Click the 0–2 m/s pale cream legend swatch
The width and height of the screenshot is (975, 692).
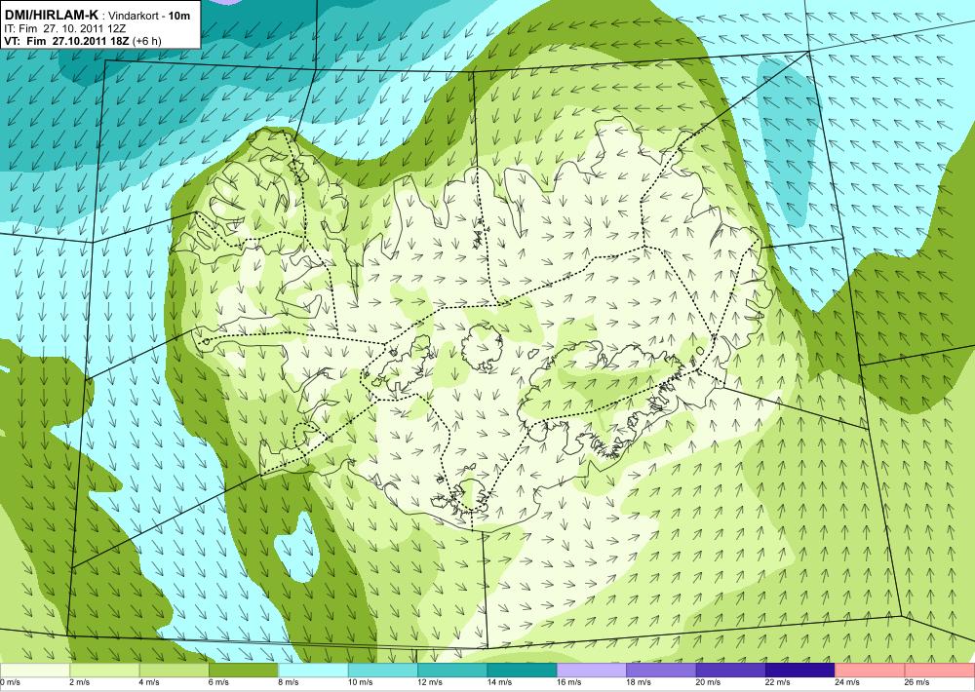35,671
